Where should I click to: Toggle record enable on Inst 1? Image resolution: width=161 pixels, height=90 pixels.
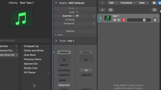pos(124,20)
